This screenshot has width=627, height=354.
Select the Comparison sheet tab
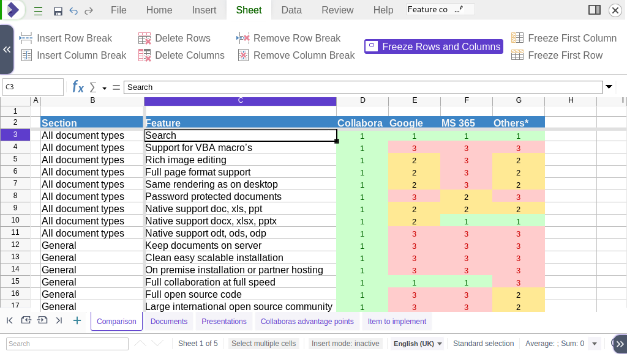116,322
